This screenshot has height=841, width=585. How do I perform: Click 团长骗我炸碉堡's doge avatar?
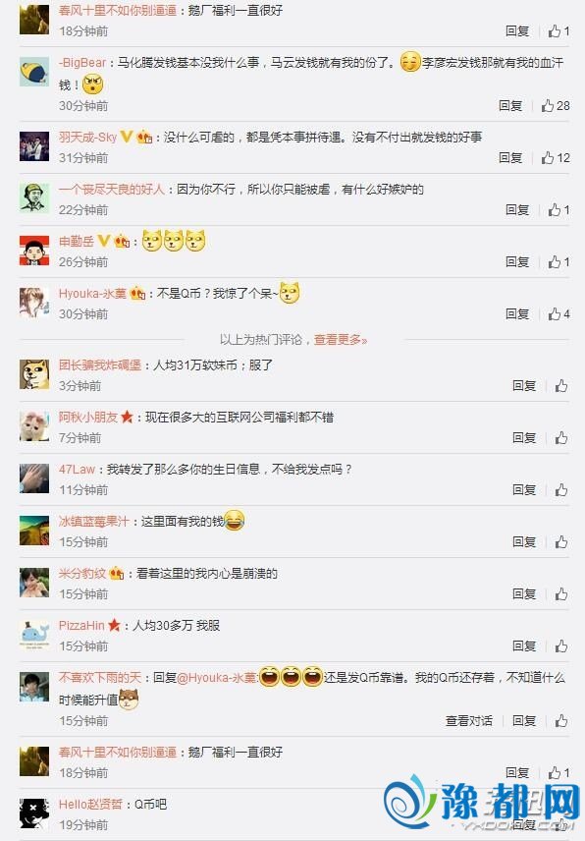click(34, 374)
